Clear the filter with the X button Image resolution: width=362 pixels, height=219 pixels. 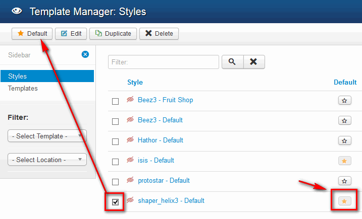click(x=254, y=62)
